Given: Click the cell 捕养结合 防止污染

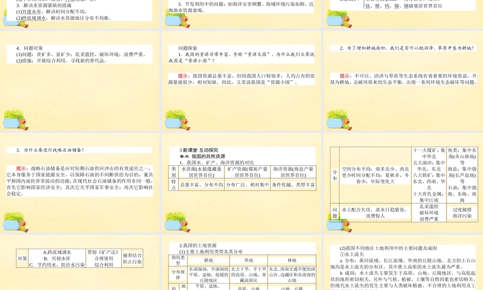Looking at the screenshot, I should [132, 258].
